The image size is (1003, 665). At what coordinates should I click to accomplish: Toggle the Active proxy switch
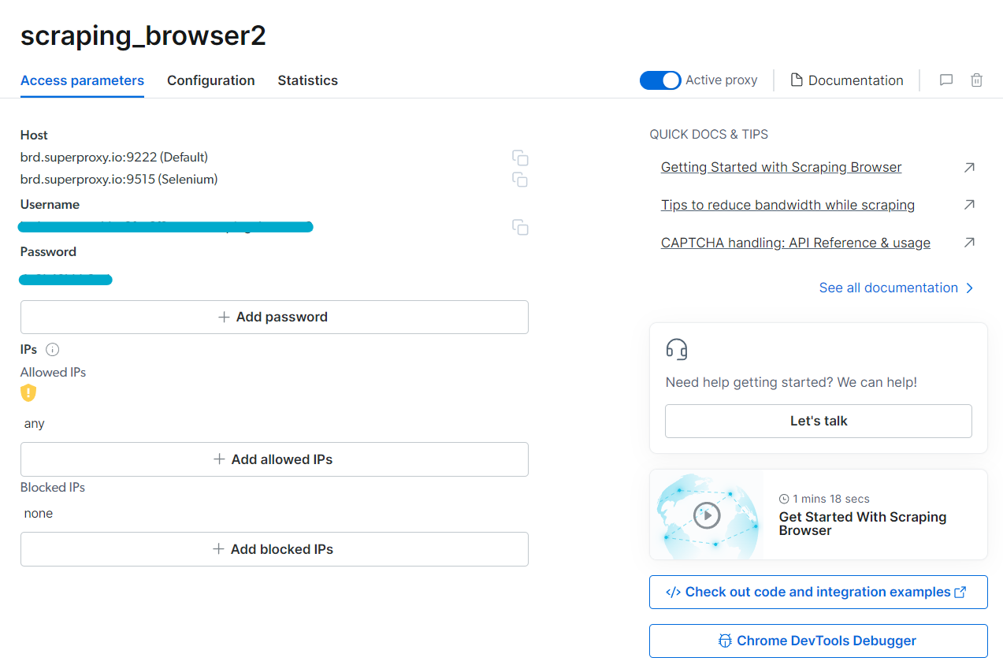660,80
